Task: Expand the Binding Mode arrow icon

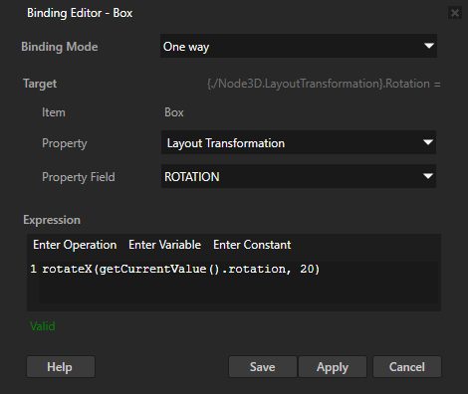Action: [x=429, y=46]
